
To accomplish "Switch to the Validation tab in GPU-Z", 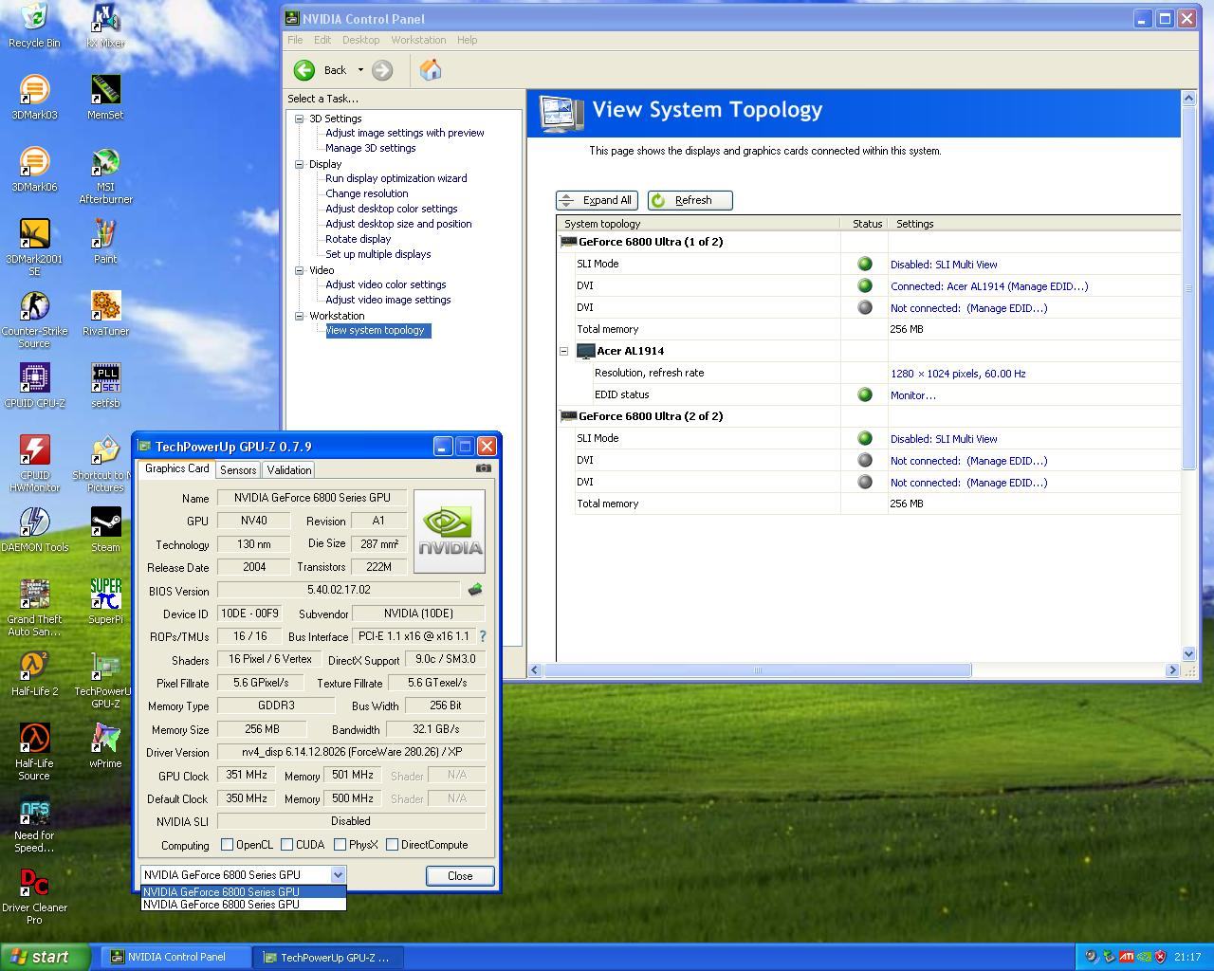I will click(288, 469).
